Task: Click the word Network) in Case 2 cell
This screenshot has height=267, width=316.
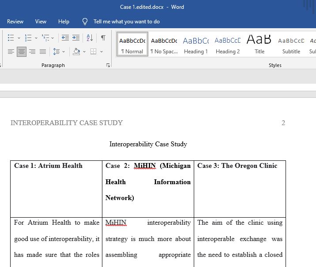Action: tap(120, 198)
